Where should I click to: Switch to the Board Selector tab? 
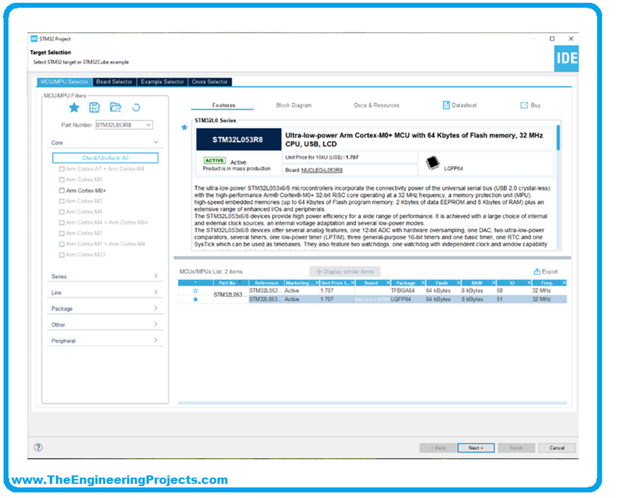pyautogui.click(x=114, y=82)
